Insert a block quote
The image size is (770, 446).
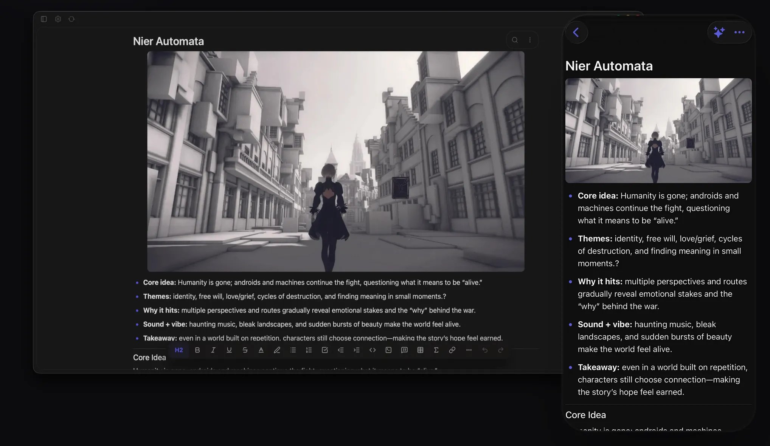pyautogui.click(x=404, y=350)
